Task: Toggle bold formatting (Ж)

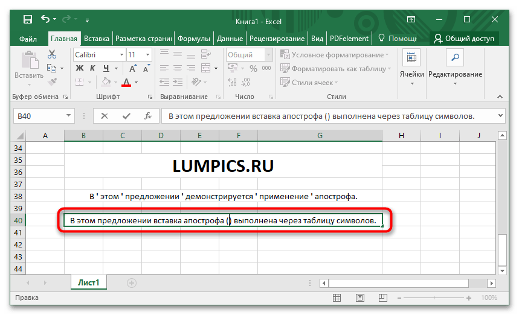Action: (79, 68)
